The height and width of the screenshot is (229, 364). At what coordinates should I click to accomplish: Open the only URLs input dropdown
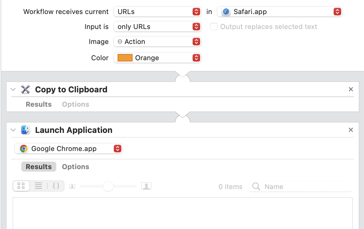(158, 27)
